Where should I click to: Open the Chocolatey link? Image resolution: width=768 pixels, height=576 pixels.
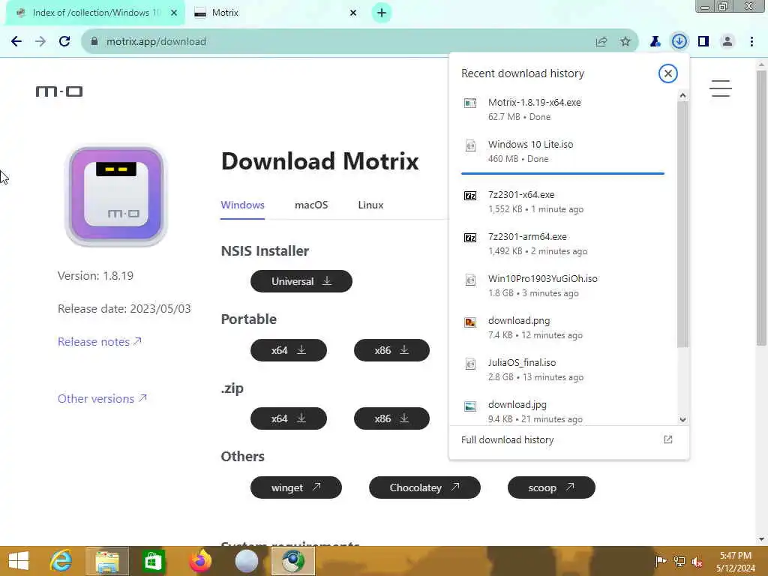tap(424, 487)
